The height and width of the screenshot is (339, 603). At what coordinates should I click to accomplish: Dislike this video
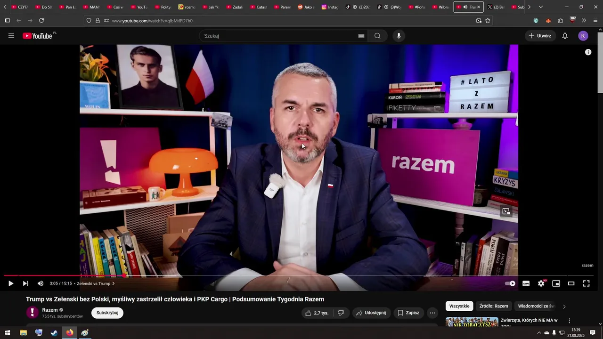point(341,313)
